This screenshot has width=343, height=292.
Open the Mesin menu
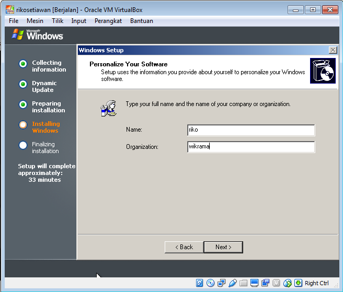point(35,21)
